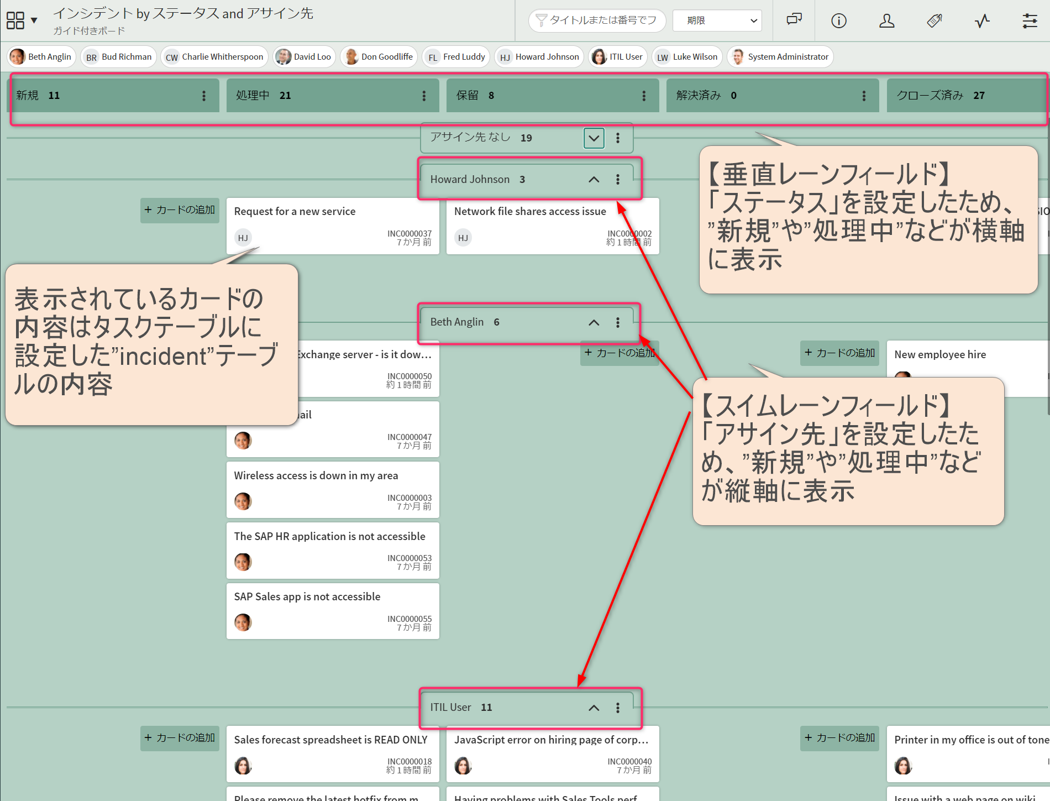Open the connect chat icon

click(793, 20)
